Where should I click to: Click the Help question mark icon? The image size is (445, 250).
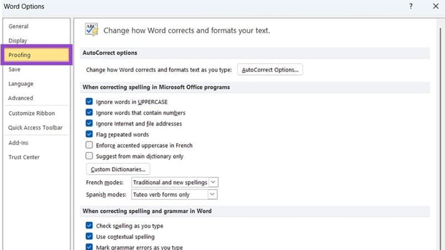(x=411, y=6)
